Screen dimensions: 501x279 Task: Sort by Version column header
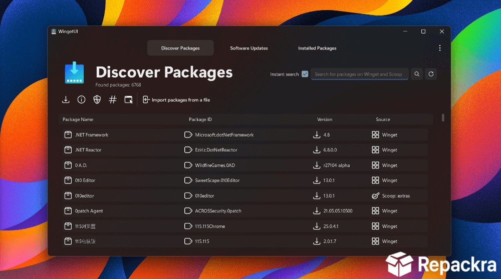[325, 119]
